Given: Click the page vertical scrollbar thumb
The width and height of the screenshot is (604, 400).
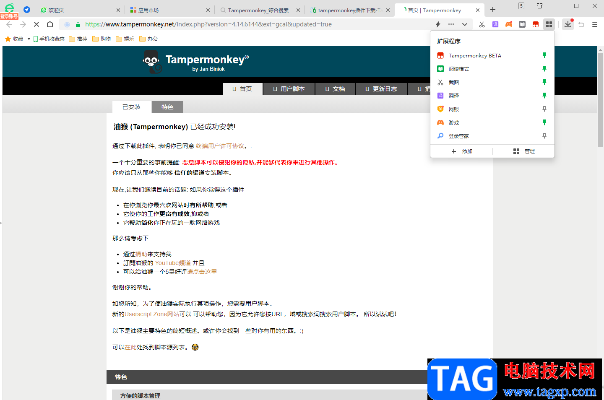Looking at the screenshot, I should [600, 100].
